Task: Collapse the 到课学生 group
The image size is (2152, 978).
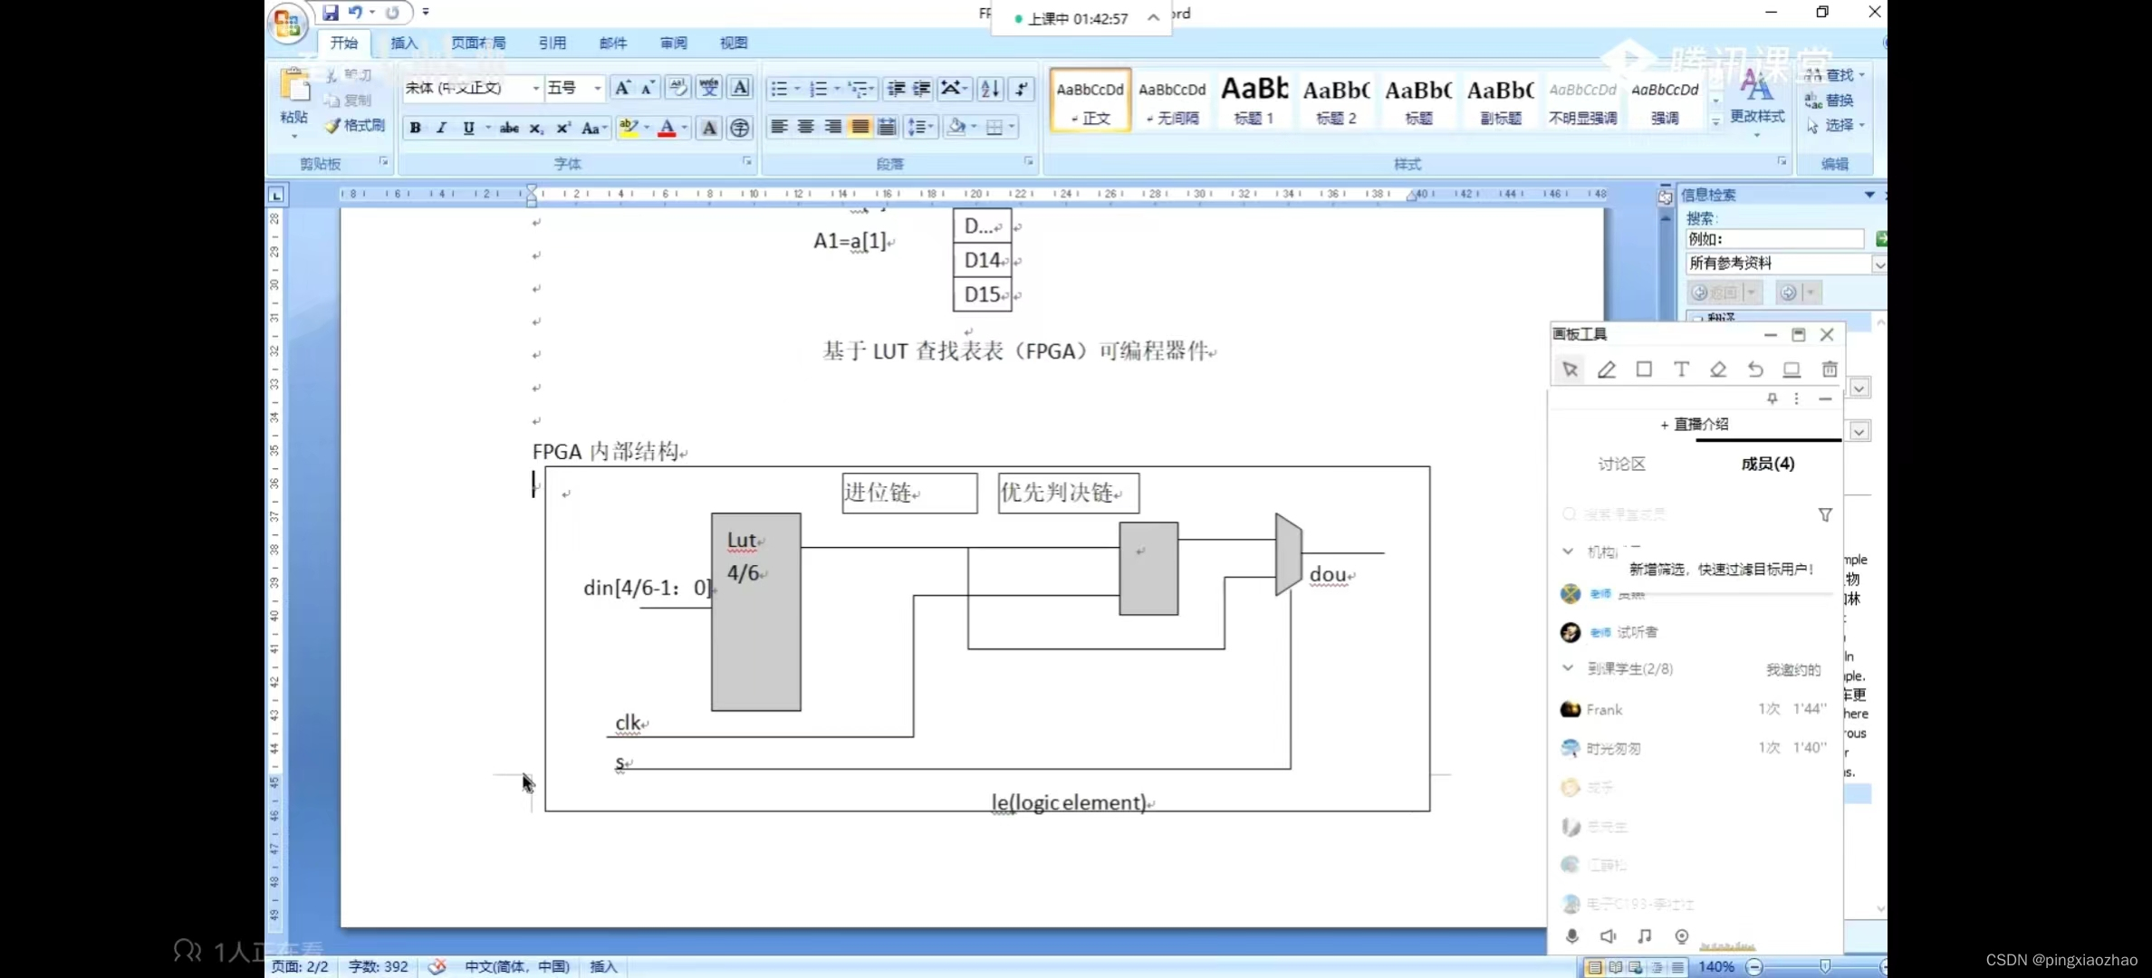Action: (1568, 668)
